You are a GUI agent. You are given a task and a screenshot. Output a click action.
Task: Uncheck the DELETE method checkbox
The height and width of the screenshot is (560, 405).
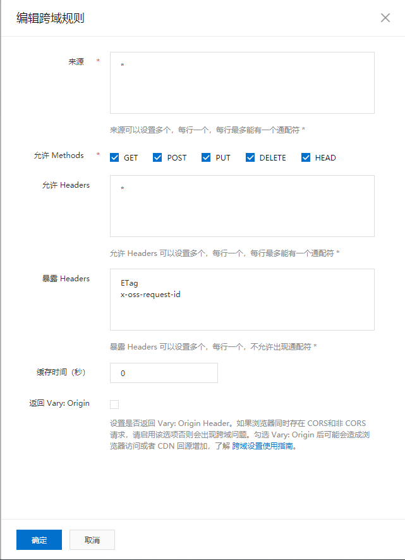click(250, 157)
